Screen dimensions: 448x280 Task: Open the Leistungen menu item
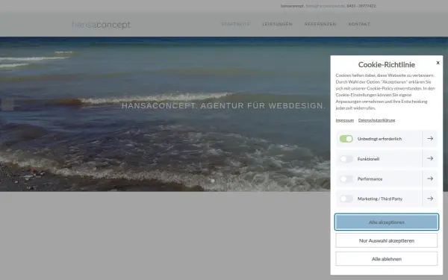coord(278,24)
